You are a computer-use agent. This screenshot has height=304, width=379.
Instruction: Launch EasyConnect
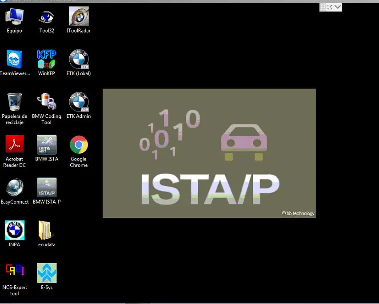coord(15,187)
